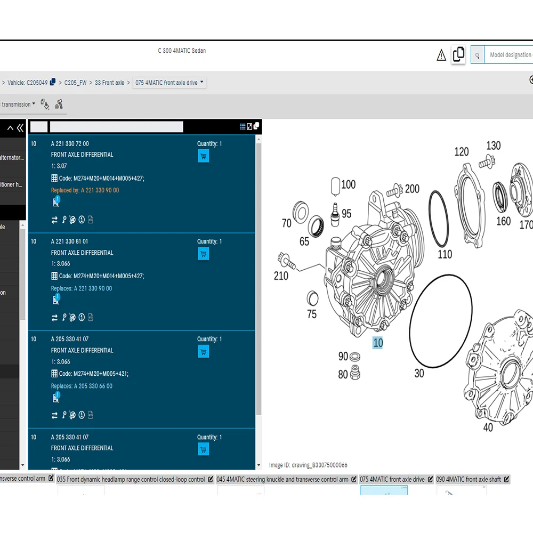Click the Model designation search field
533x533 pixels.
pos(508,55)
